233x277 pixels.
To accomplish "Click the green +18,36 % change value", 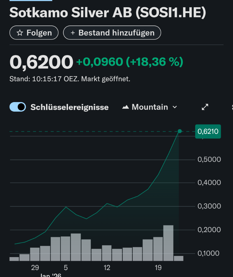I will click(x=154, y=62).
